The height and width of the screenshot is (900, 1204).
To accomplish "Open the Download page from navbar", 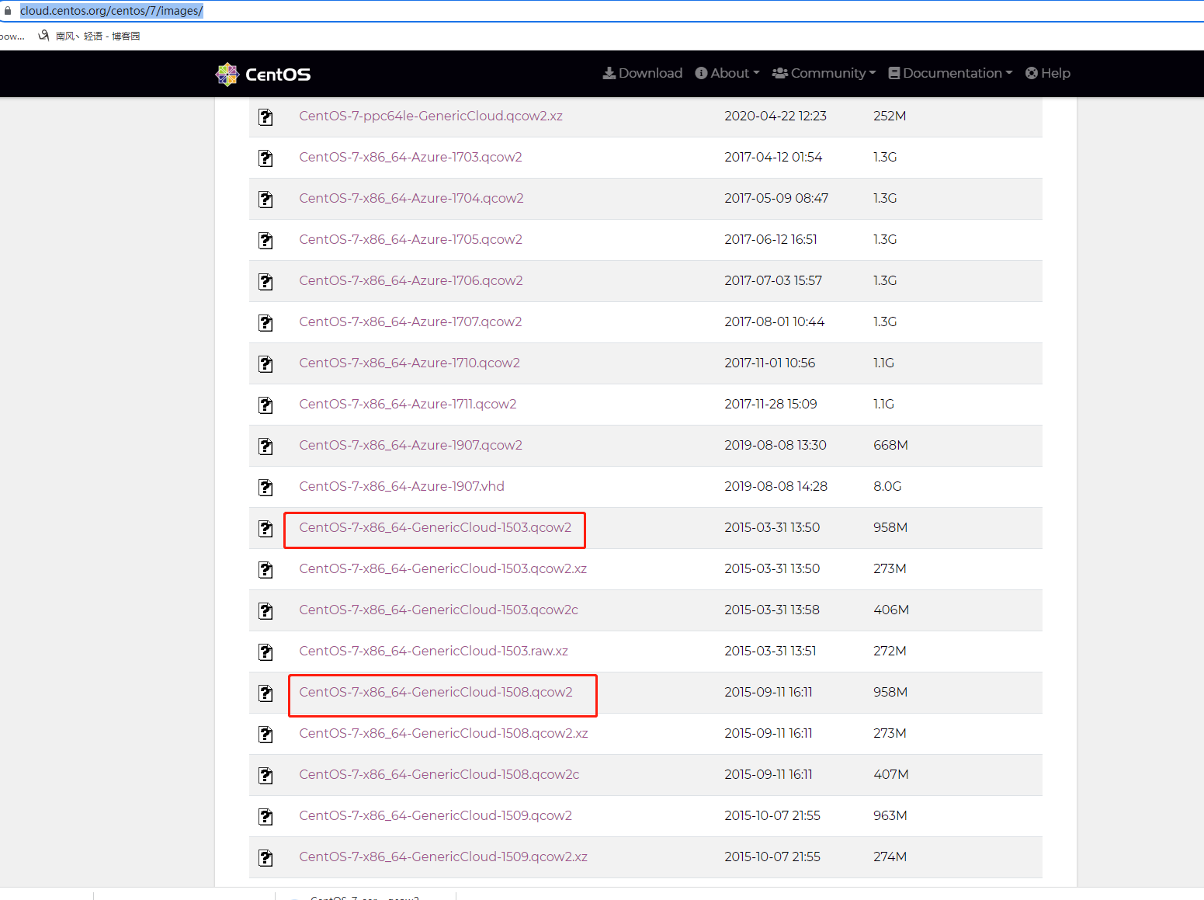I will [643, 73].
